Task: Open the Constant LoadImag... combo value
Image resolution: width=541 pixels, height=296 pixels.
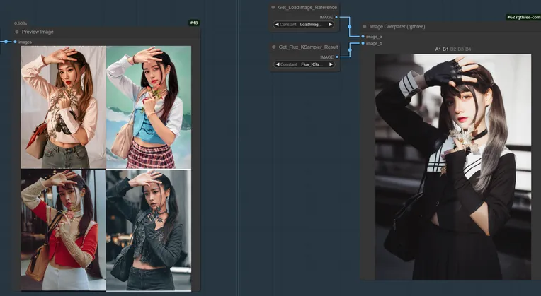Action: 303,25
